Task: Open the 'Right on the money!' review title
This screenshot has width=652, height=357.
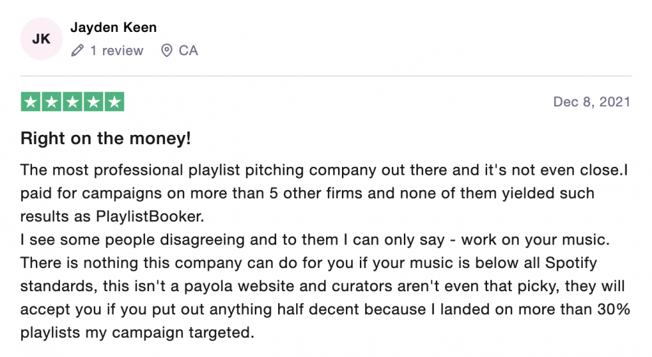Action: pos(106,138)
